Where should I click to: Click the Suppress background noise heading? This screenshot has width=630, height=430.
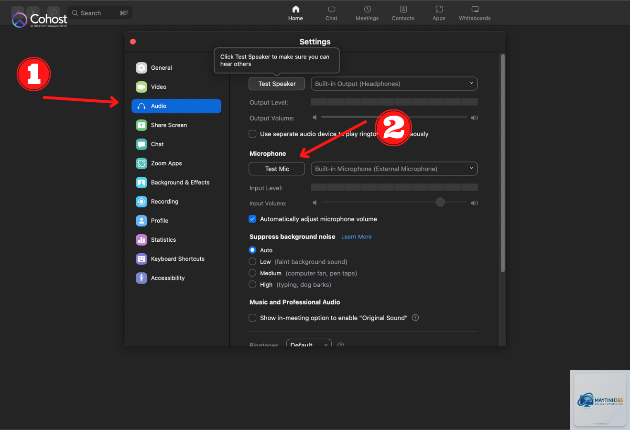[293, 236]
